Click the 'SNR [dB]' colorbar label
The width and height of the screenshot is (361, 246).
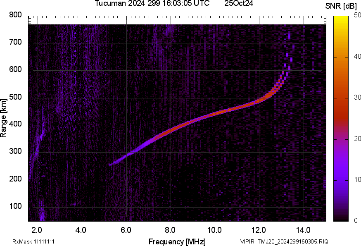pyautogui.click(x=341, y=6)
